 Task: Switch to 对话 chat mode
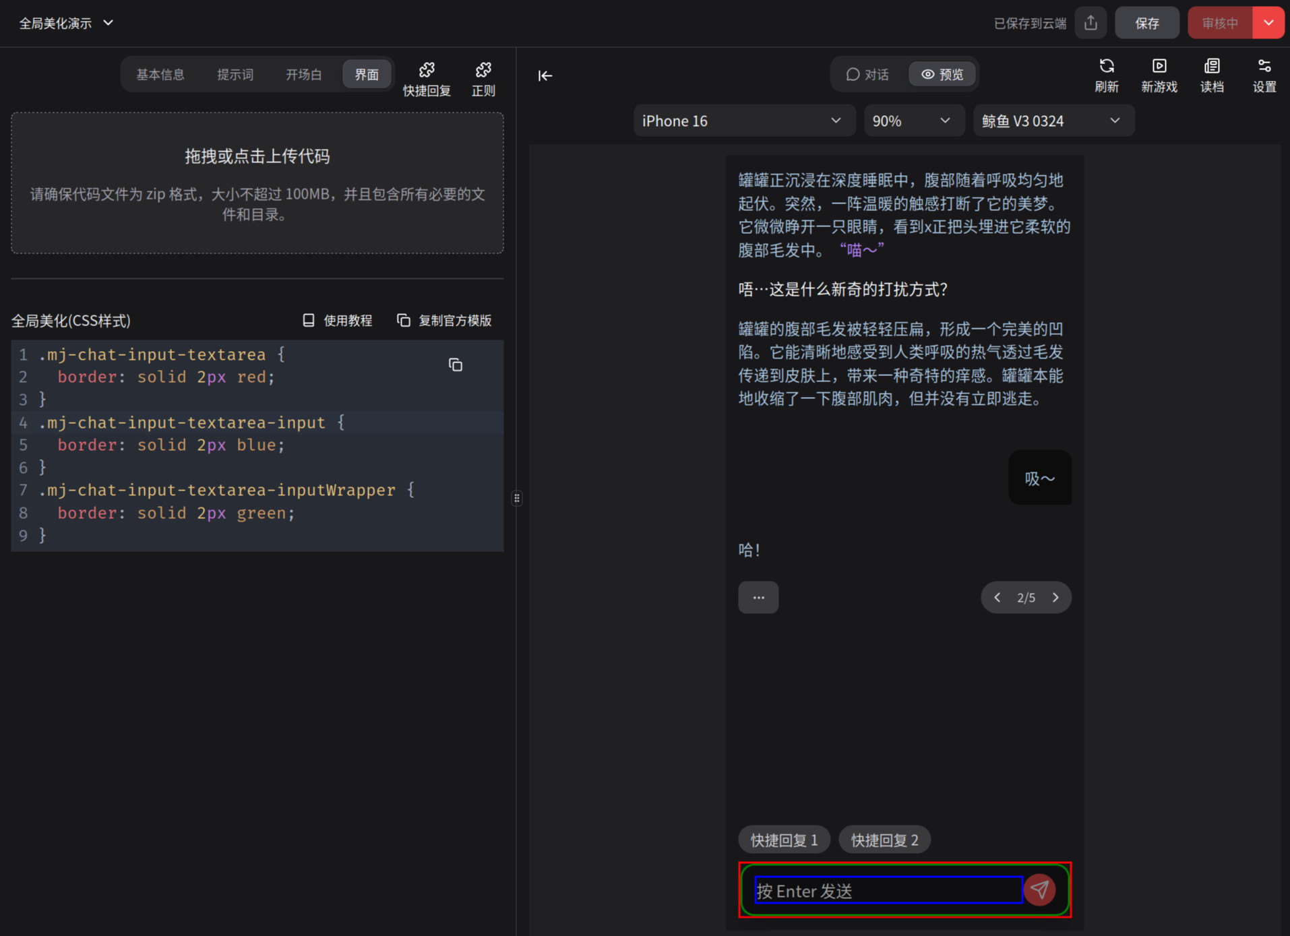867,74
